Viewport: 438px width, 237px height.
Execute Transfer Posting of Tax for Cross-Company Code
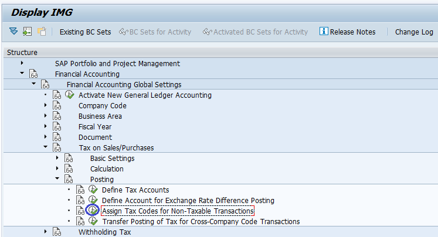click(93, 221)
